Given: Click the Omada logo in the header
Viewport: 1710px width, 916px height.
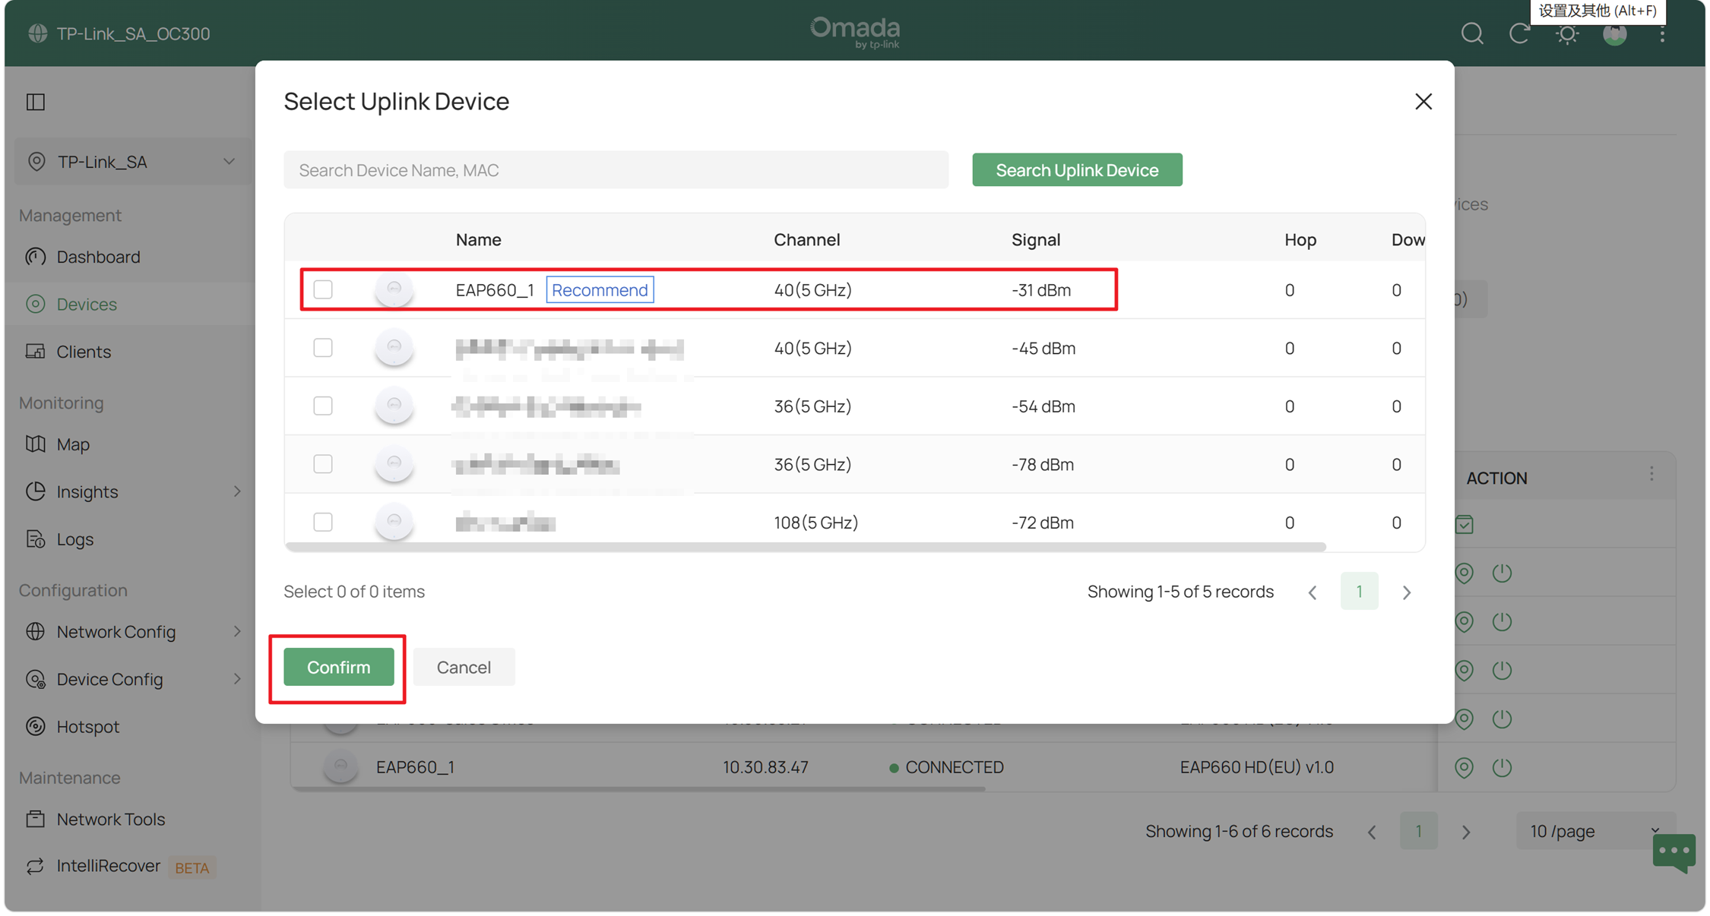Looking at the screenshot, I should click(x=854, y=33).
